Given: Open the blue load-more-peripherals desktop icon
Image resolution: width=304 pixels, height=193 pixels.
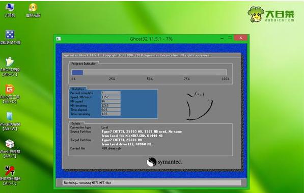Looking at the screenshot, I should click(10, 37).
